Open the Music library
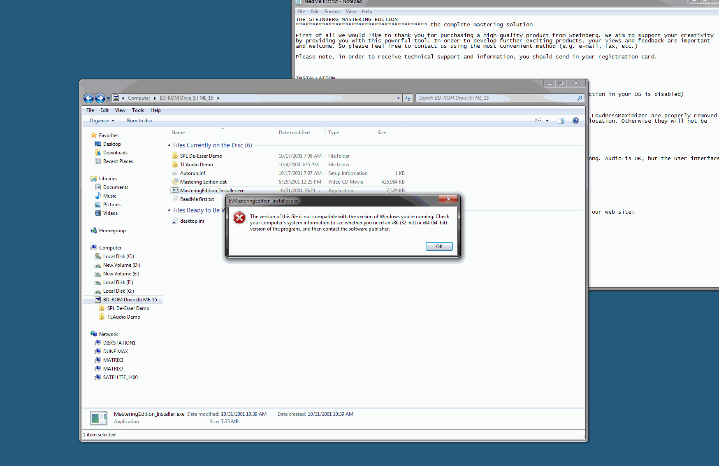 coord(106,196)
